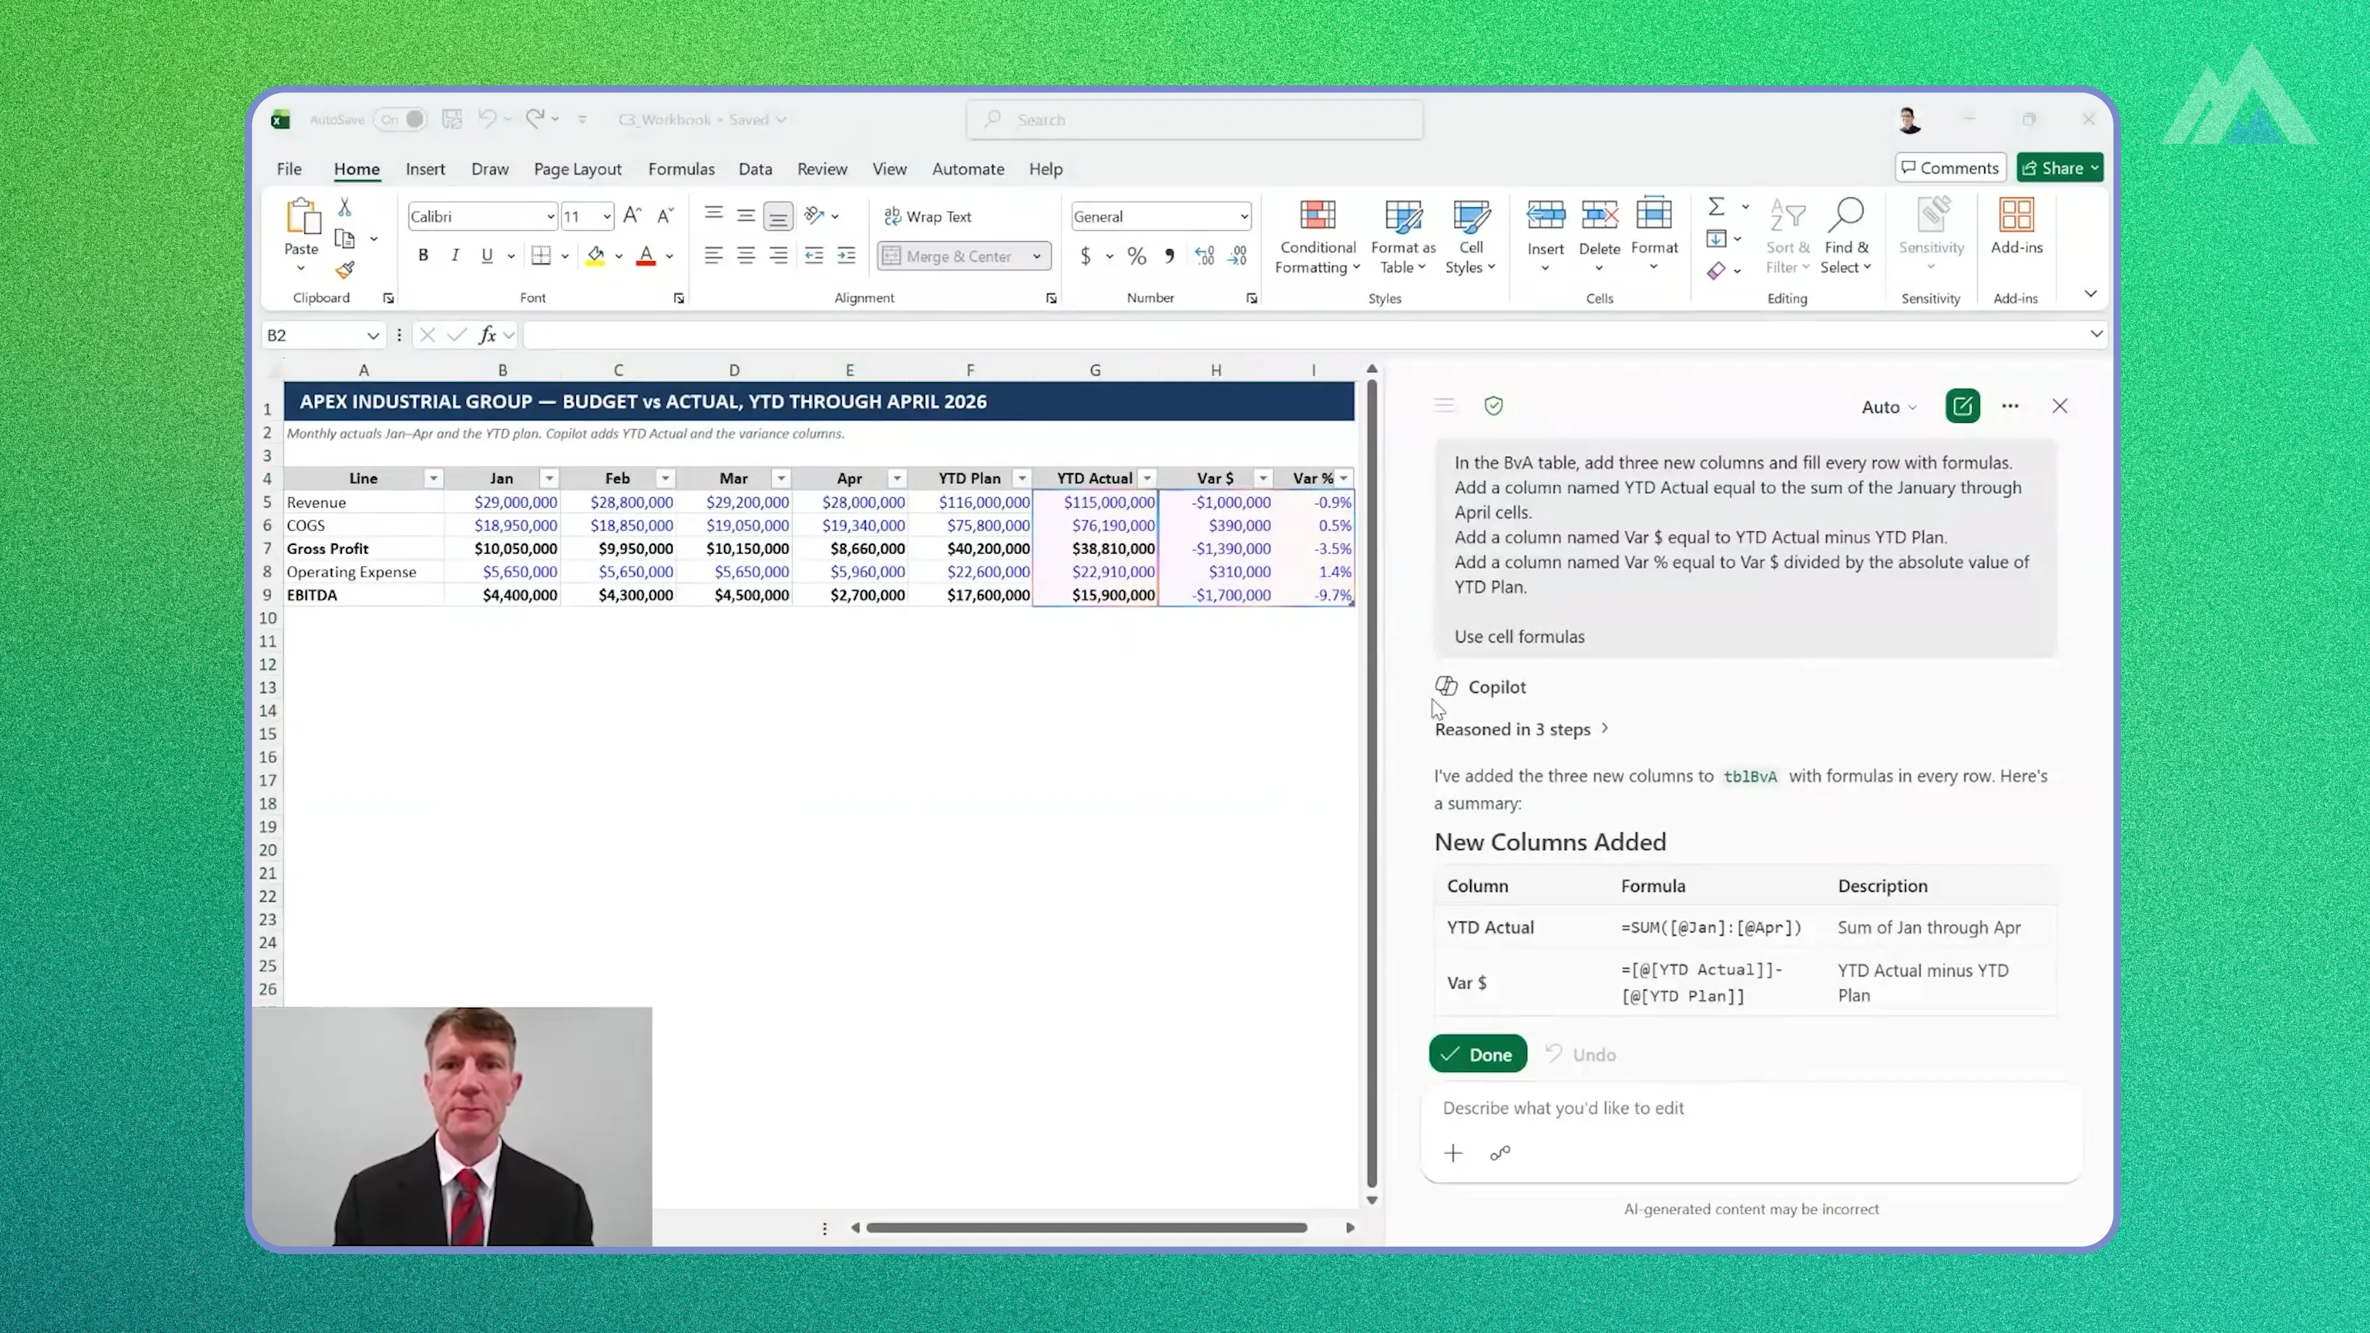Toggle Align Right
The width and height of the screenshot is (2370, 1333).
tap(778, 255)
